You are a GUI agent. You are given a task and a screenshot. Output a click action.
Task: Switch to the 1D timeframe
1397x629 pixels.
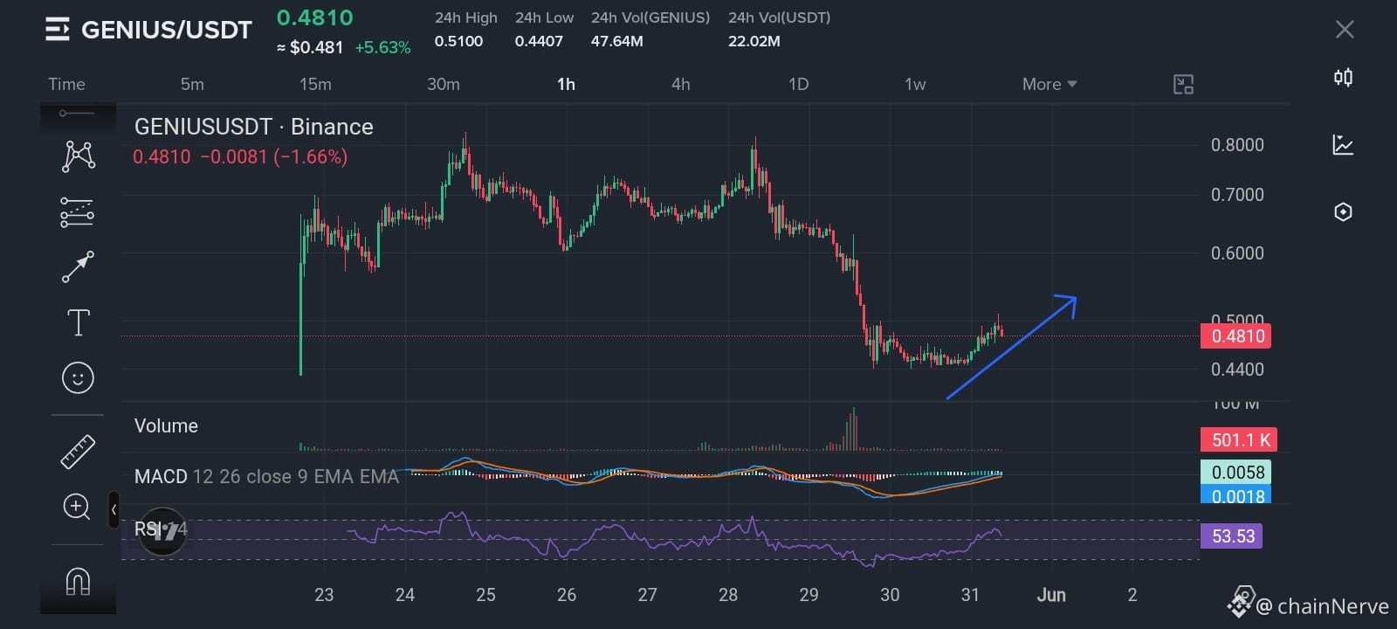point(798,85)
